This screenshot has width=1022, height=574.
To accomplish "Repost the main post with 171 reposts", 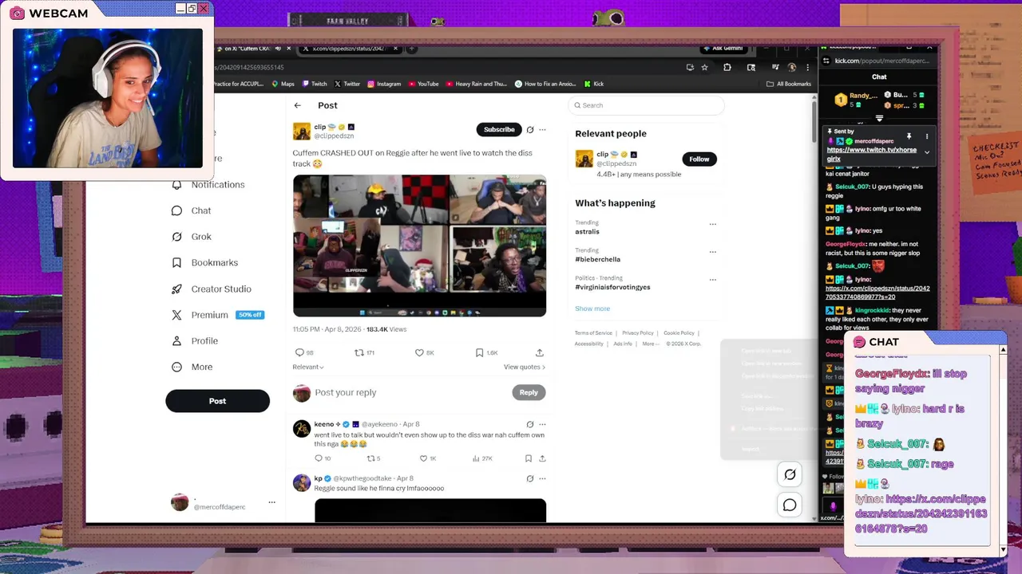I will tap(364, 352).
